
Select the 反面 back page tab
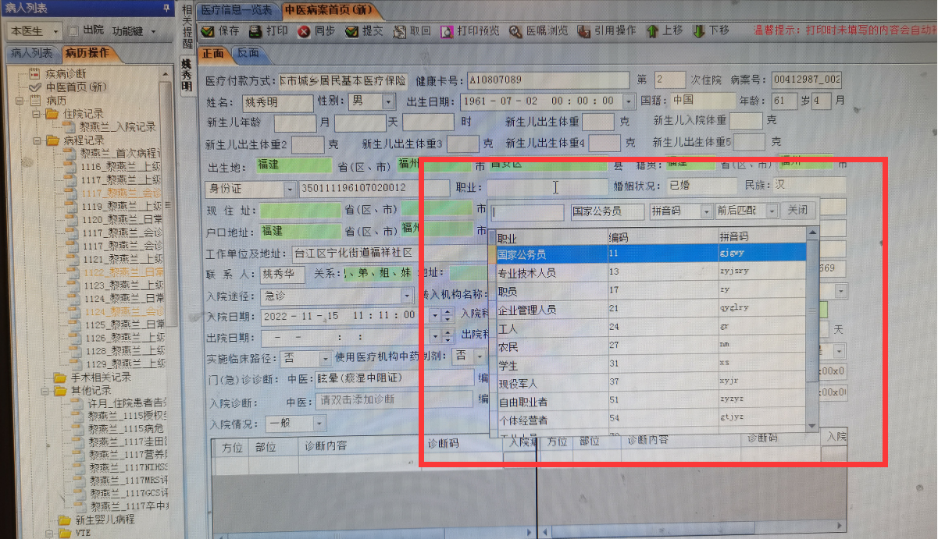click(248, 54)
